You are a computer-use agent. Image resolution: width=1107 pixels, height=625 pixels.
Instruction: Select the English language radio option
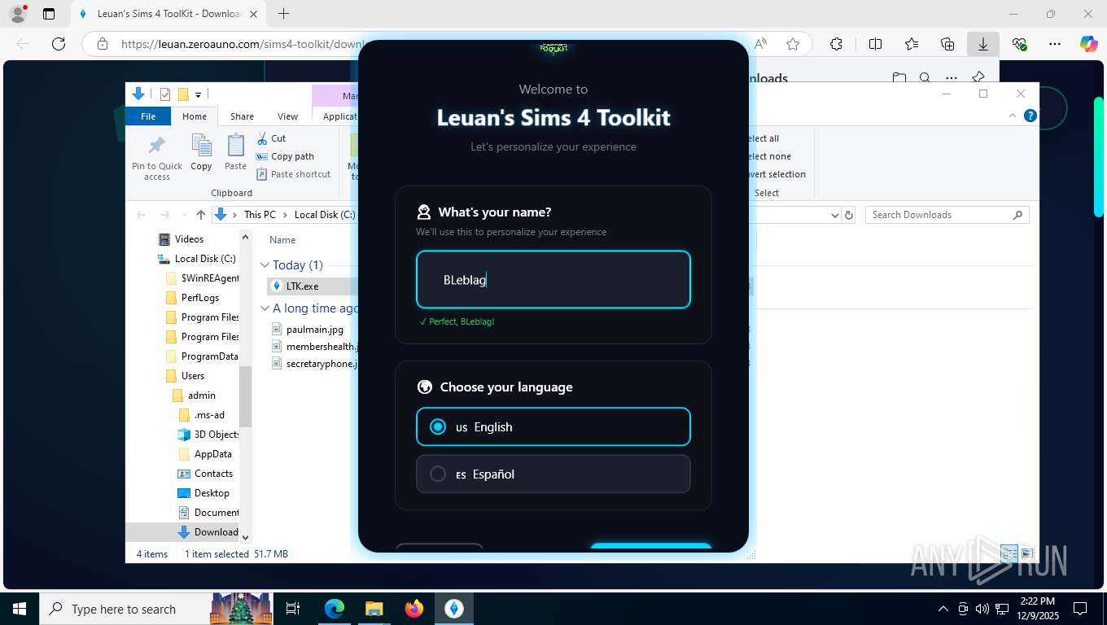click(553, 426)
